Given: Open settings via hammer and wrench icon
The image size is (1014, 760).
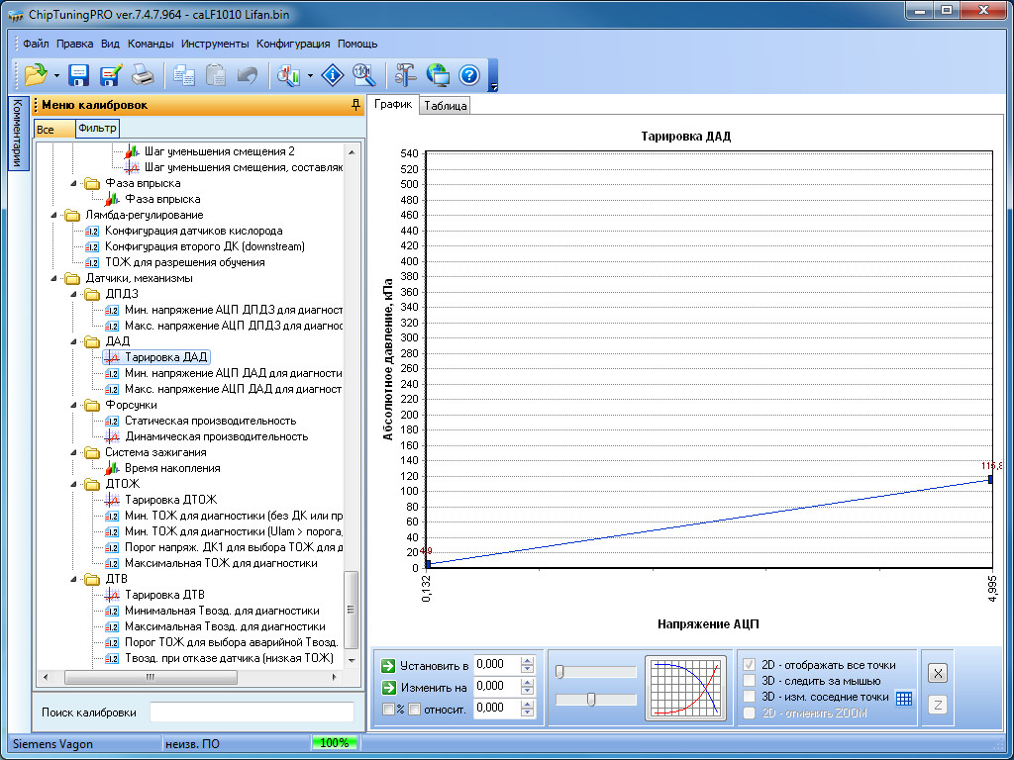Looking at the screenshot, I should click(x=405, y=74).
